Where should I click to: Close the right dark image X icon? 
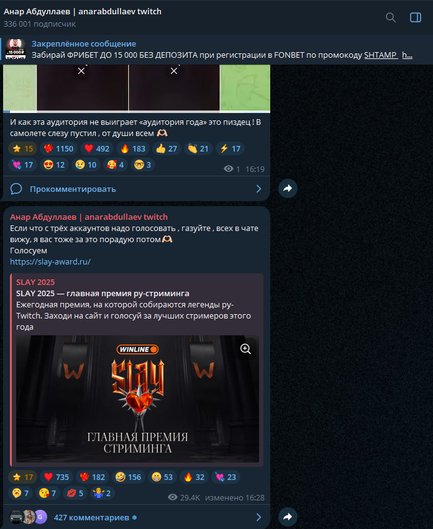(x=174, y=71)
